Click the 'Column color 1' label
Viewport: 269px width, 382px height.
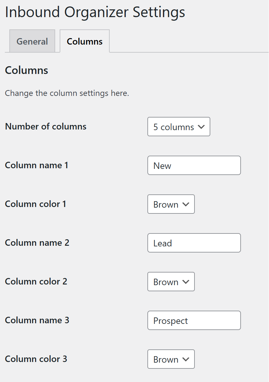coord(35,204)
